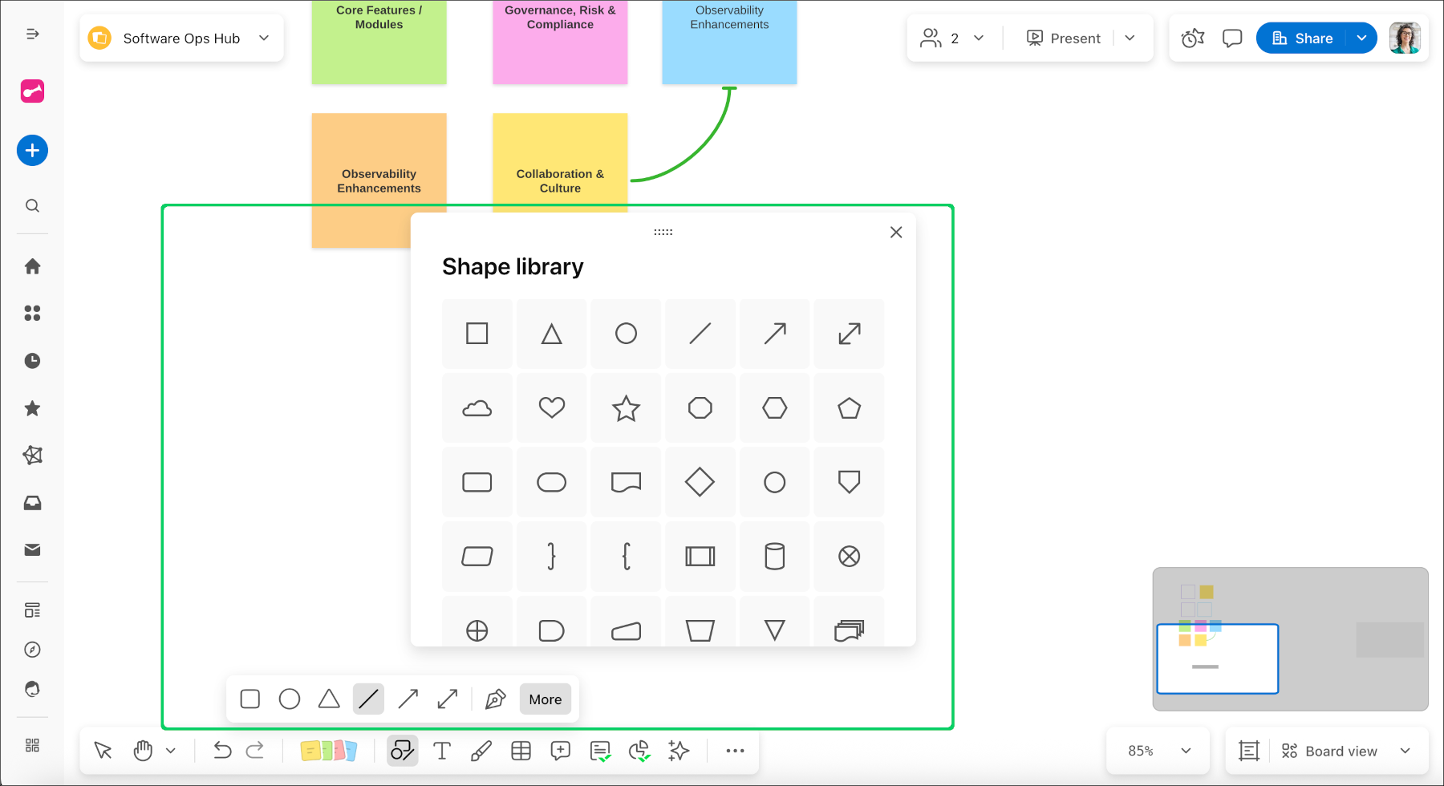Expand the Share button dropdown arrow
1444x786 pixels.
coord(1361,38)
